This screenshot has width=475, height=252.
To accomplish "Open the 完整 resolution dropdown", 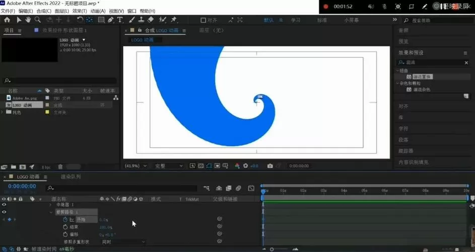I will 168,166.
